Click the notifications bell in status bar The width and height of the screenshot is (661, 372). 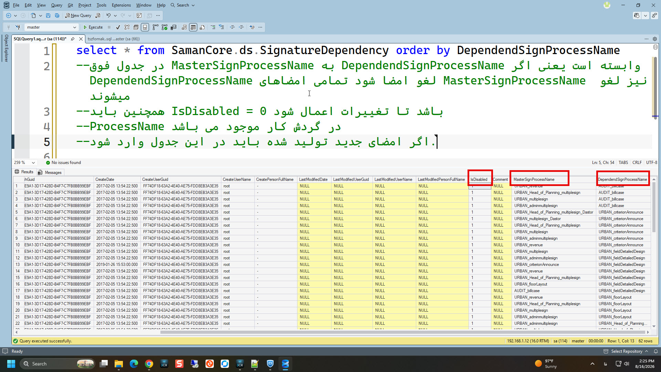(656, 351)
